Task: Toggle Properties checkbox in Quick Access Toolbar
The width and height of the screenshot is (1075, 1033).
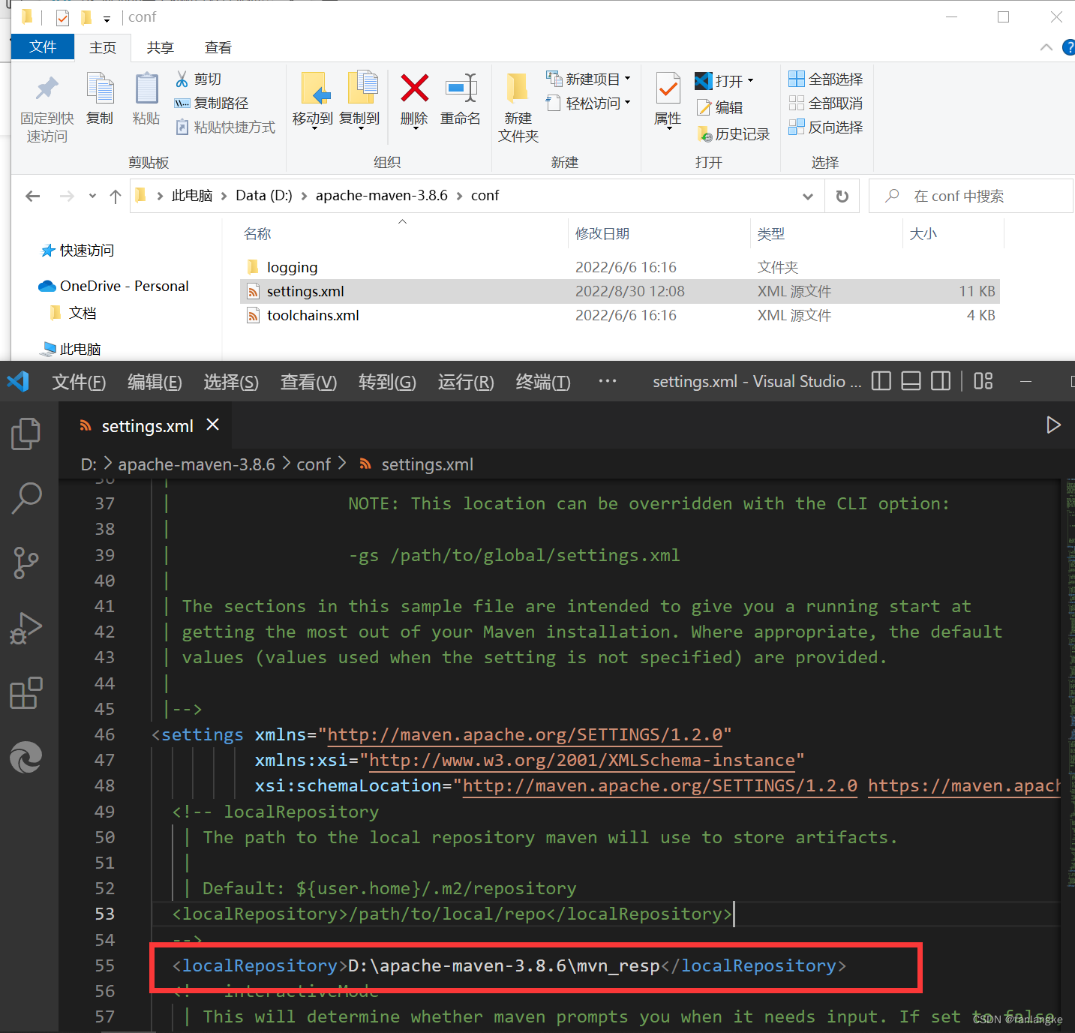Action: pyautogui.click(x=63, y=17)
